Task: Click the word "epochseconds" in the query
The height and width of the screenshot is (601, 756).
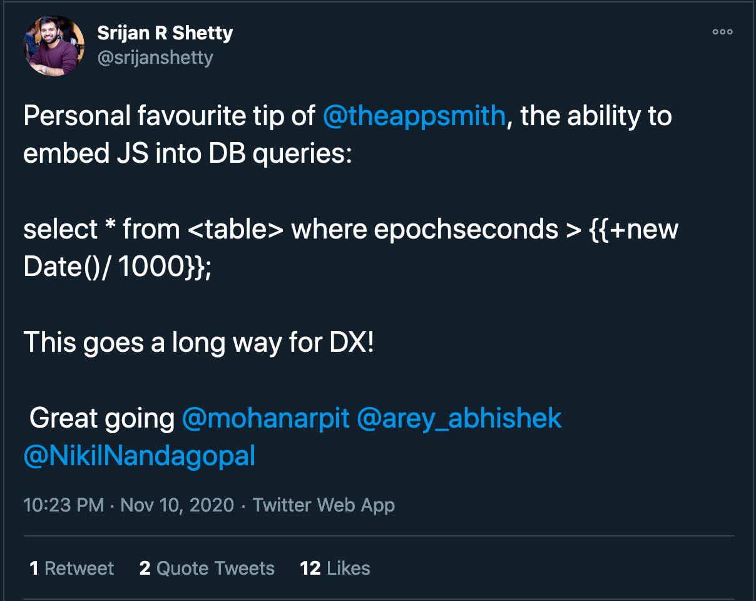Action: (x=466, y=230)
